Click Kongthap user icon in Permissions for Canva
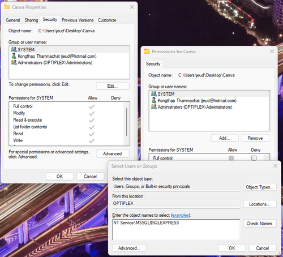 [154, 100]
